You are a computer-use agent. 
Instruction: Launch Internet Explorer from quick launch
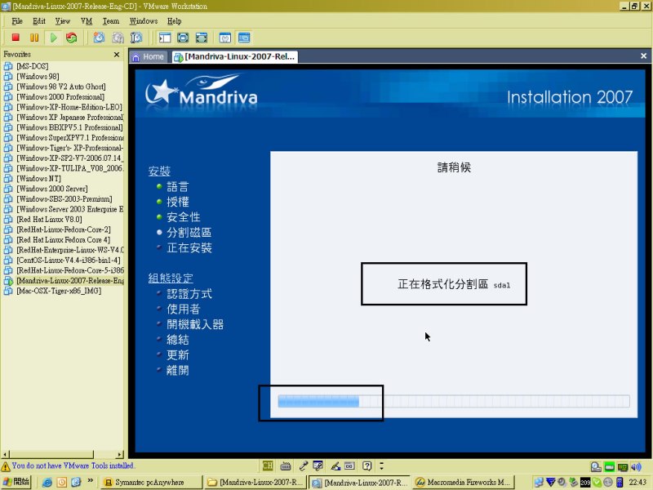[47, 482]
